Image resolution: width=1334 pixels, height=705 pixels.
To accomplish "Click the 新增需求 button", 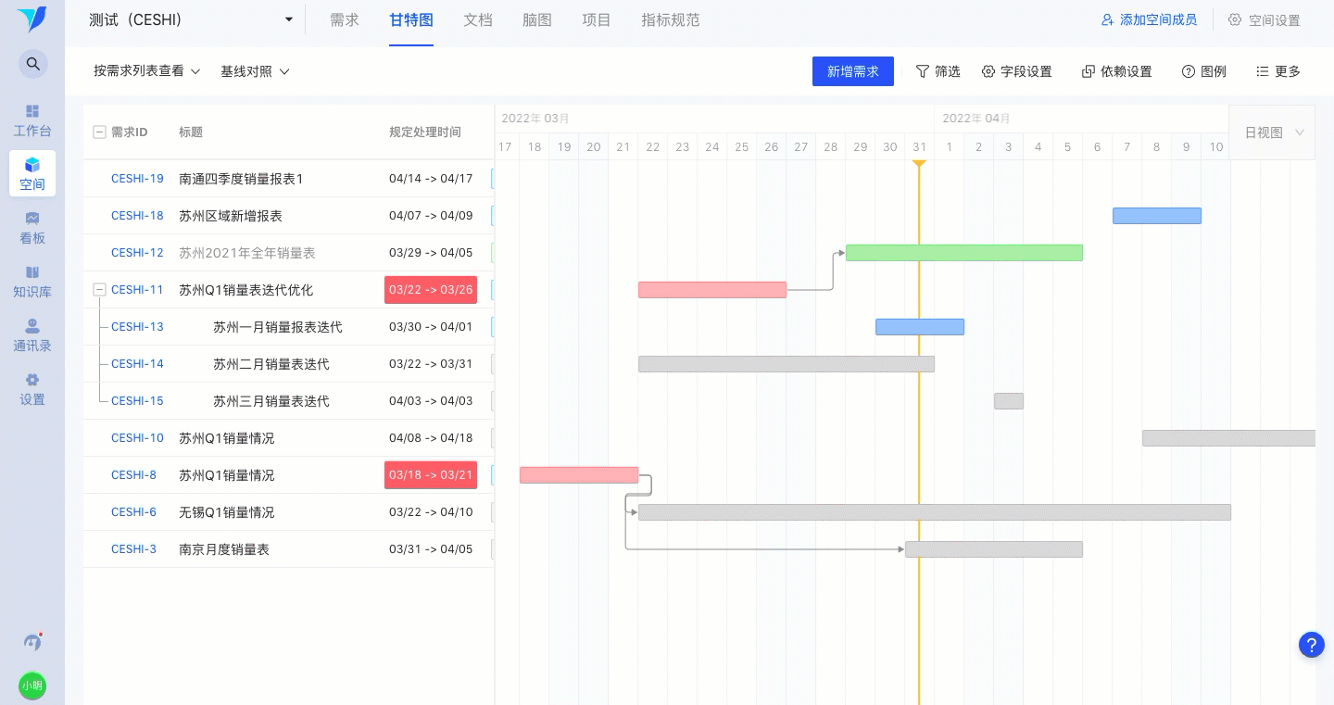I will pyautogui.click(x=853, y=71).
